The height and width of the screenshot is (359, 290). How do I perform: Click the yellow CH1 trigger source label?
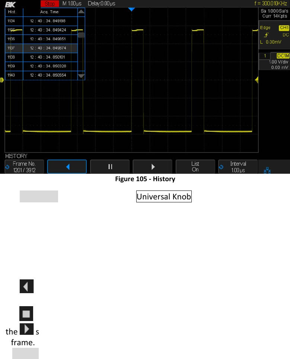coord(284,28)
